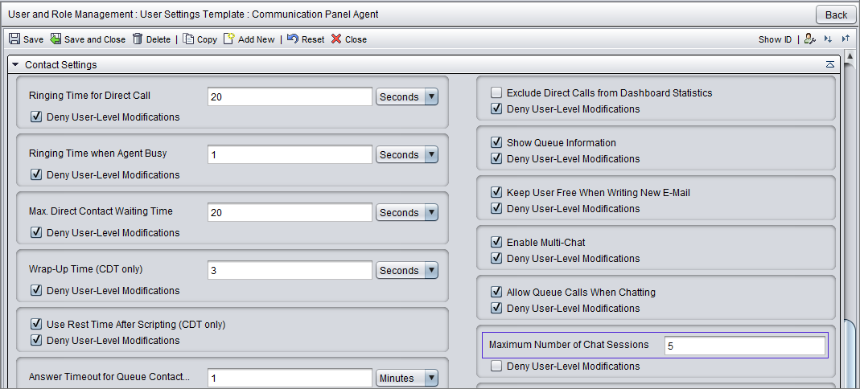This screenshot has width=860, height=389.
Task: Click the Back button
Action: point(836,14)
